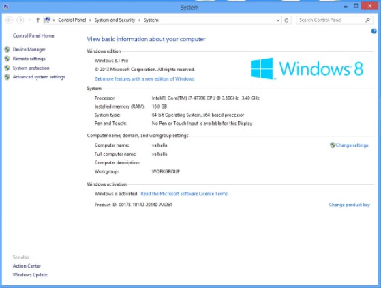Click the computer icon in the address bar

(x=47, y=20)
